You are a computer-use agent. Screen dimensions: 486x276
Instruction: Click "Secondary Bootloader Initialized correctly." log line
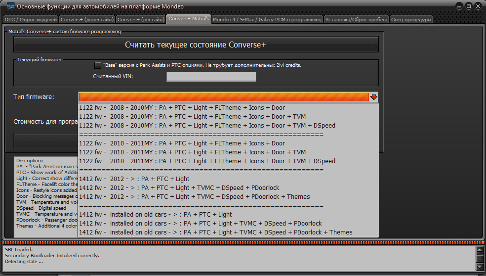click(52, 256)
